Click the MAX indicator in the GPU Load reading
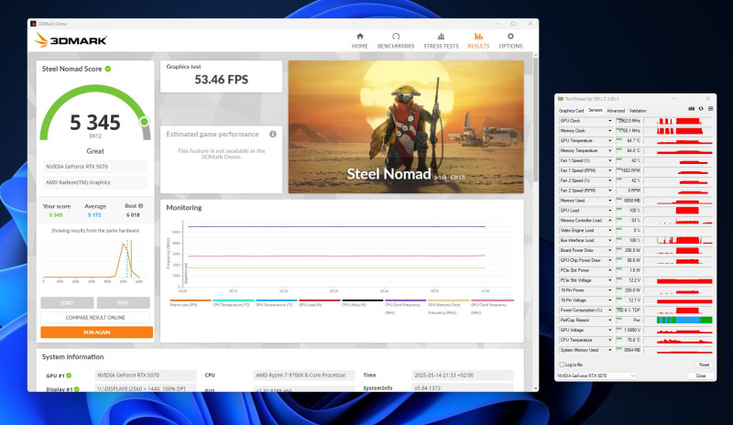This screenshot has width=733, height=425. pyautogui.click(x=619, y=210)
